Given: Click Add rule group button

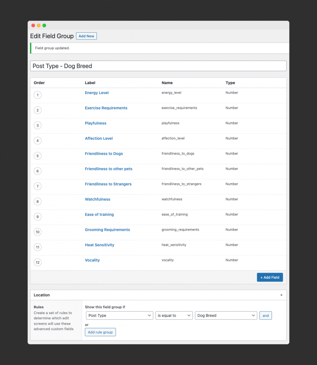Looking at the screenshot, I should [100, 332].
